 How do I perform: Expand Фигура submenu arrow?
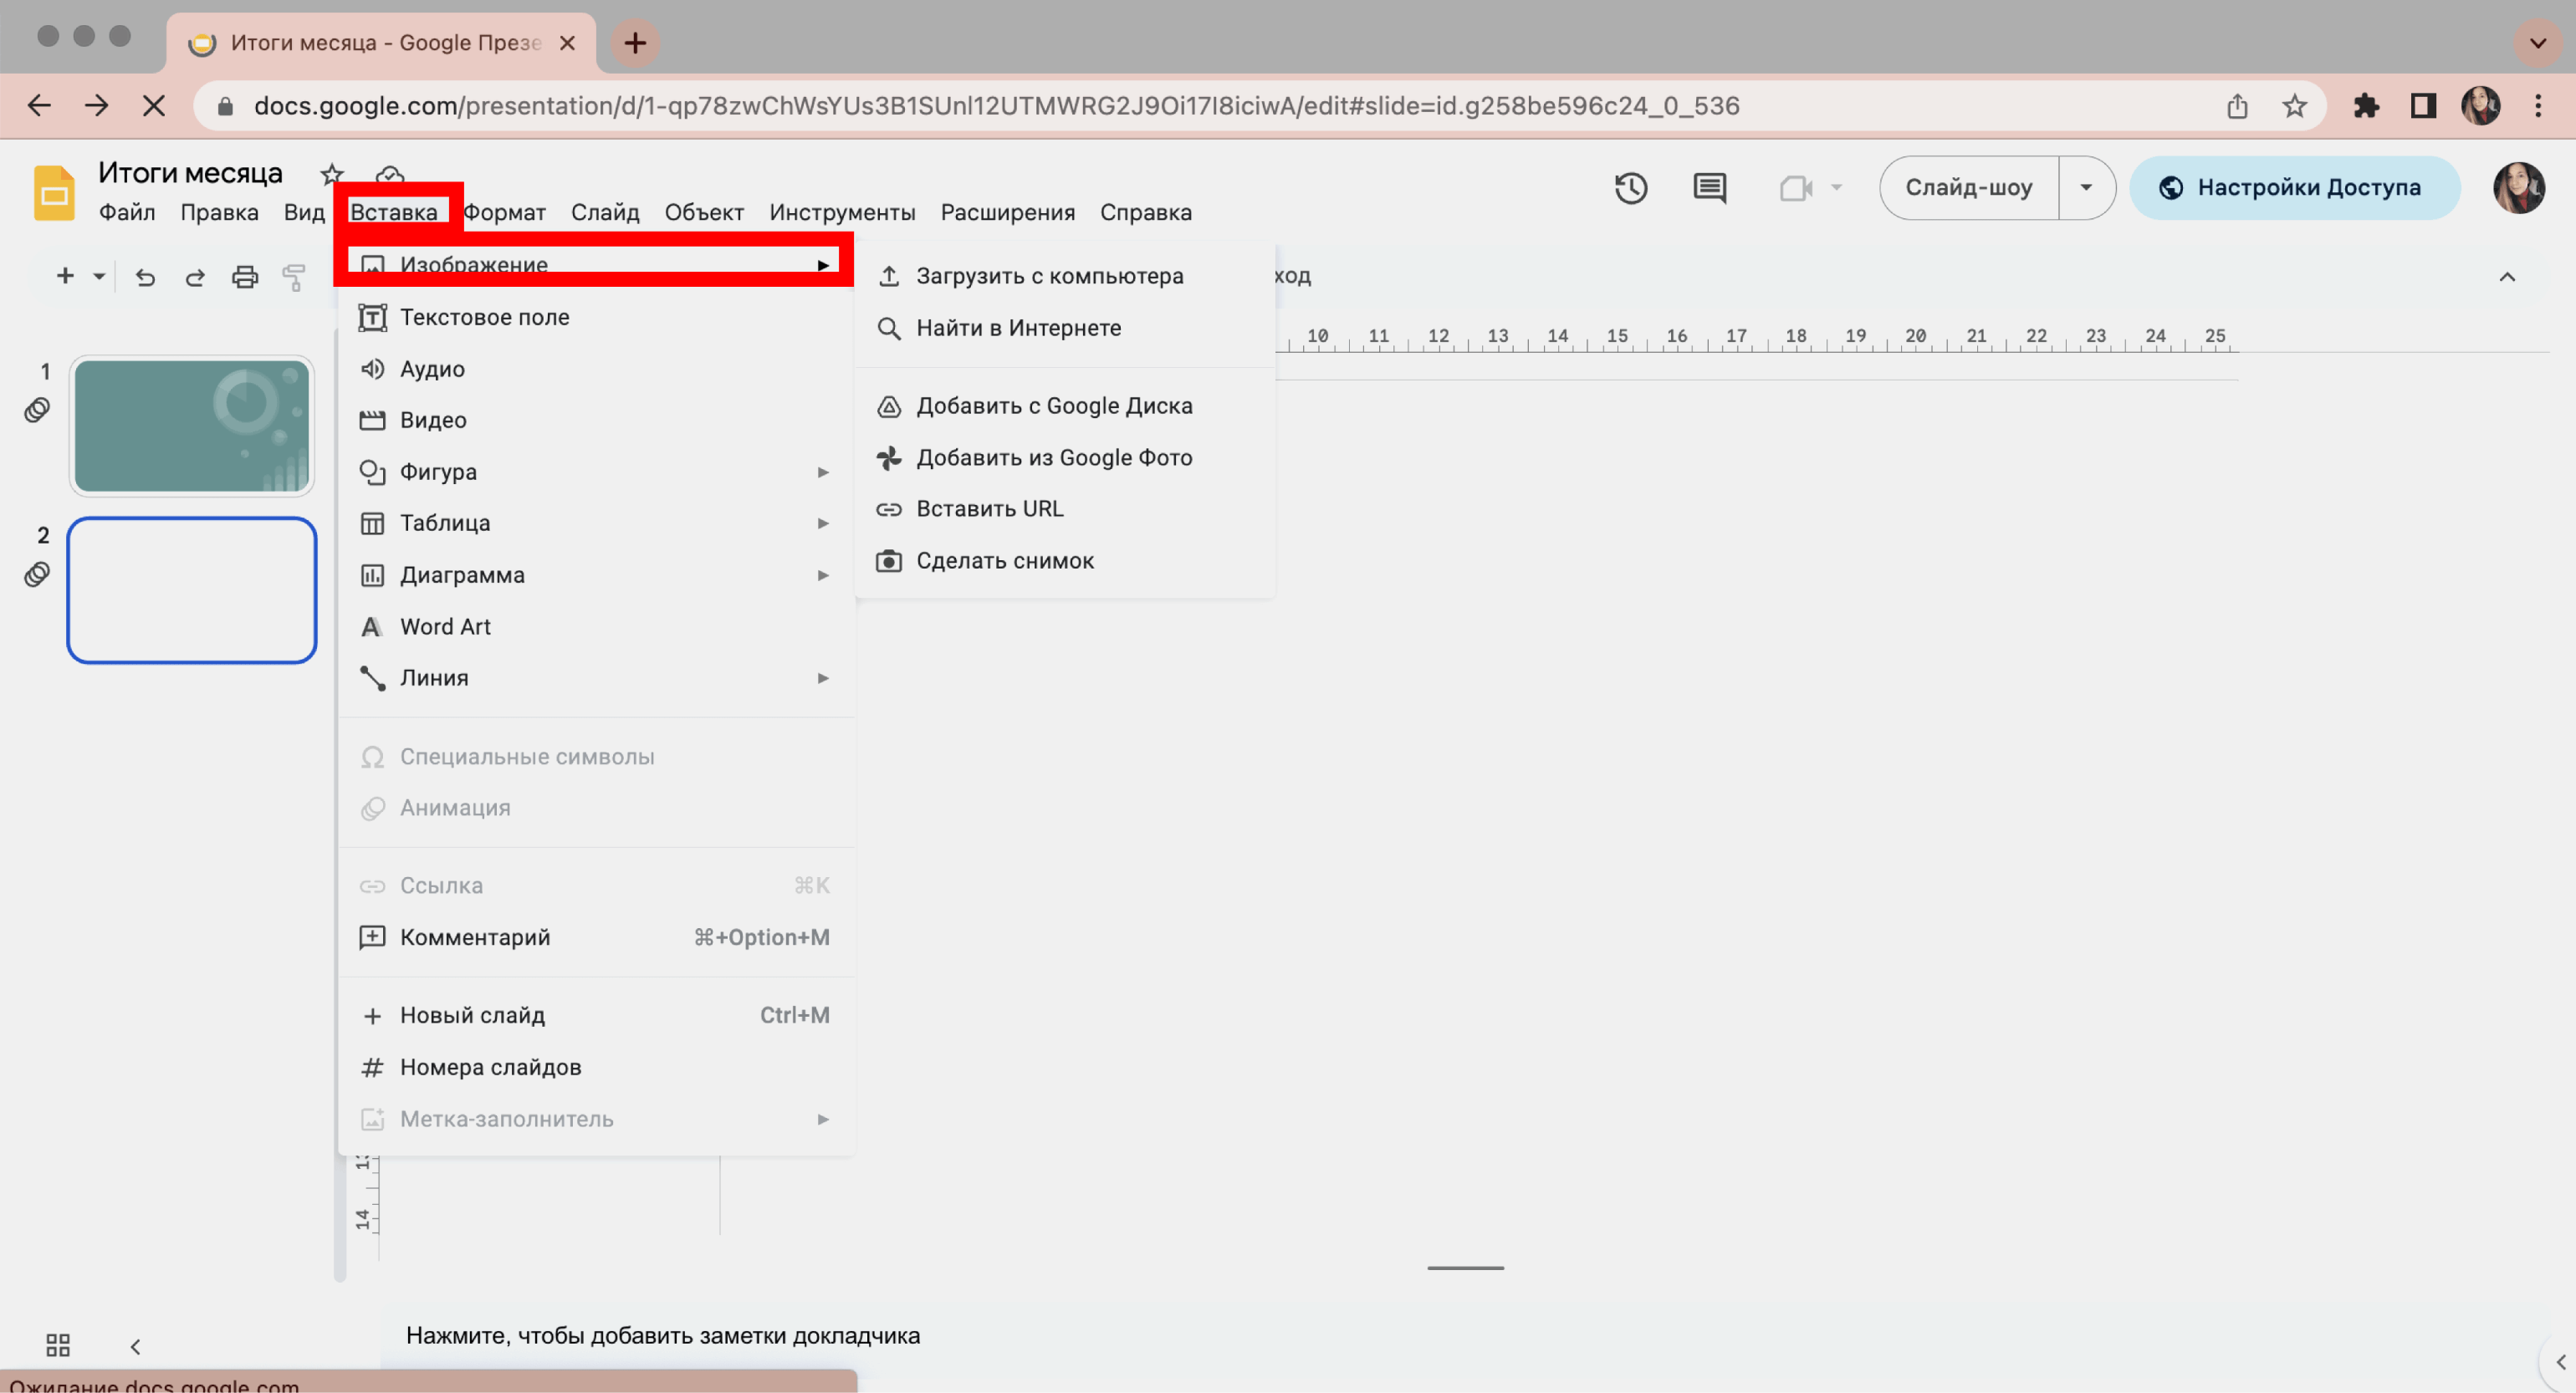(x=823, y=470)
